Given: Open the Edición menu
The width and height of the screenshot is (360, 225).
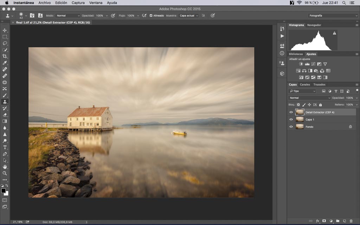Looking at the screenshot, I should [x=61, y=3].
